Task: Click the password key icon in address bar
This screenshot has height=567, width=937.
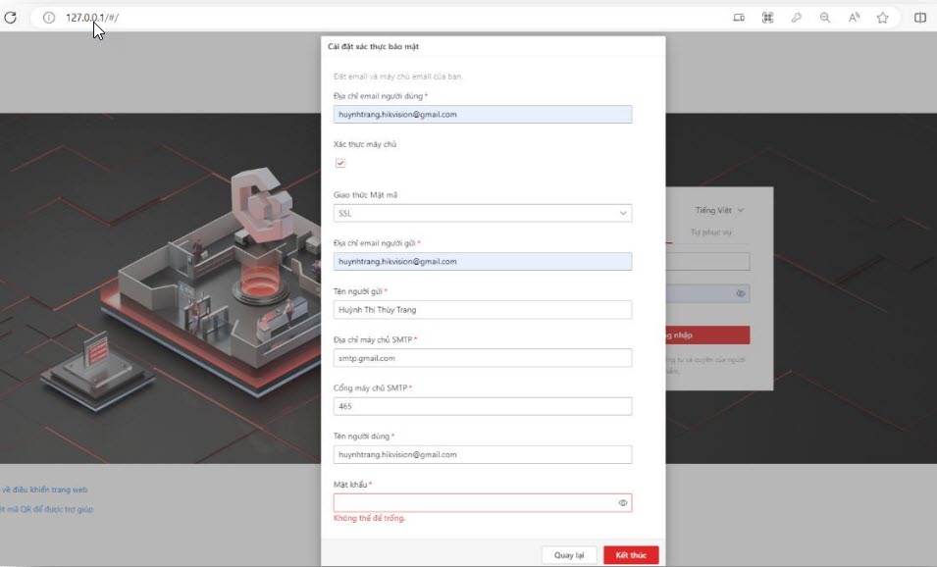Action: (797, 18)
